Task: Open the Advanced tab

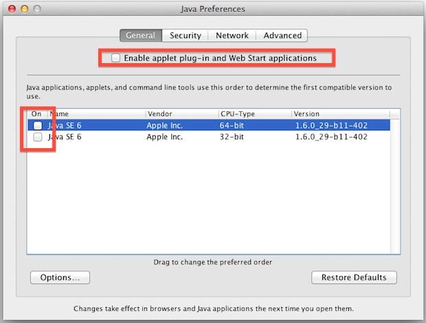Action: (x=282, y=36)
